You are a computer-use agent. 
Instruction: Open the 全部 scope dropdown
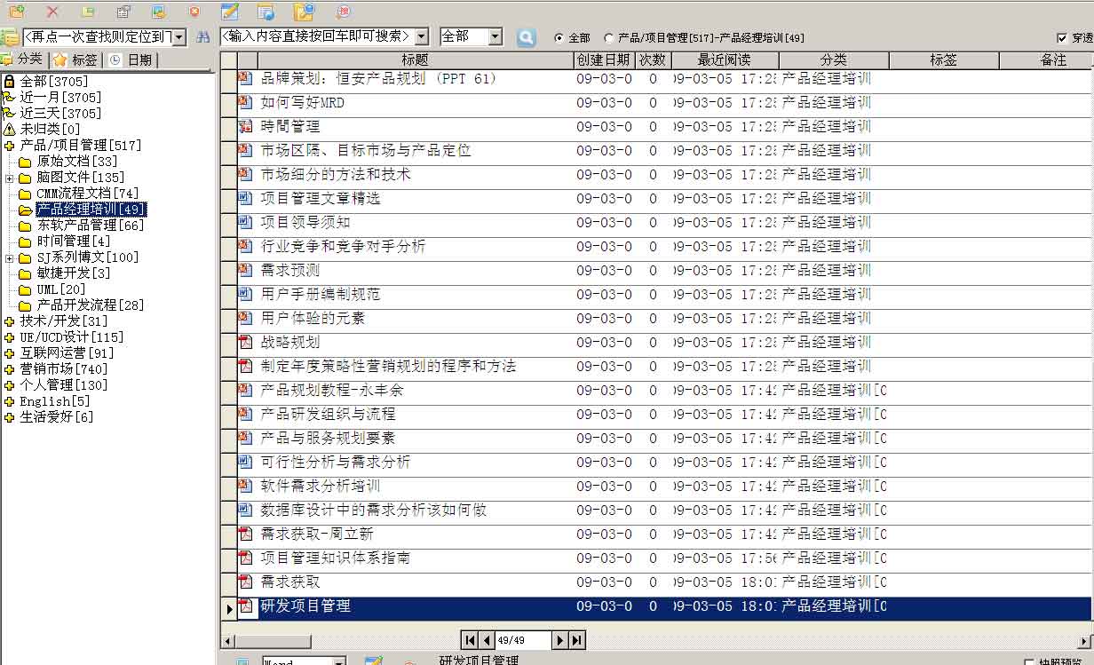(x=495, y=37)
